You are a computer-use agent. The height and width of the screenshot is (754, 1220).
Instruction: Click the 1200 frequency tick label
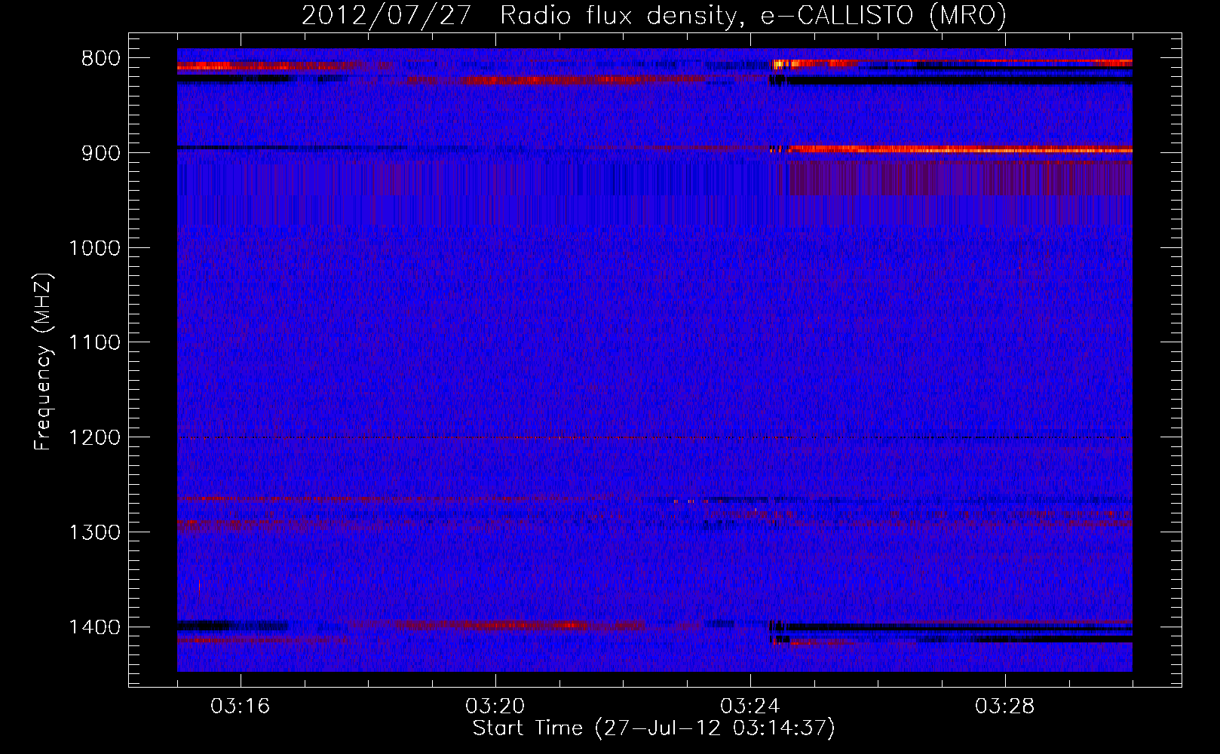pos(94,438)
